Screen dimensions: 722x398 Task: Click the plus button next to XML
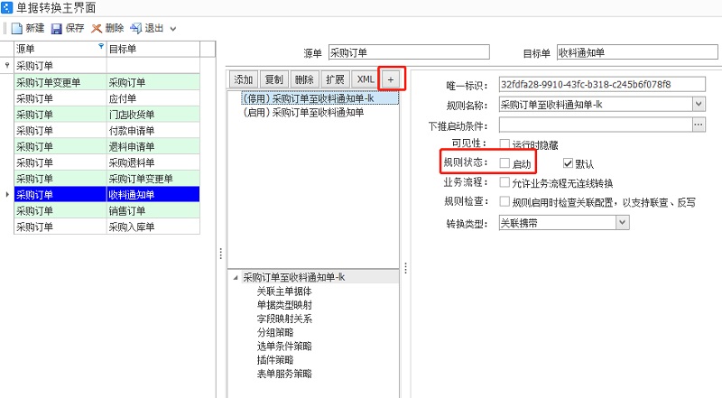coord(391,79)
